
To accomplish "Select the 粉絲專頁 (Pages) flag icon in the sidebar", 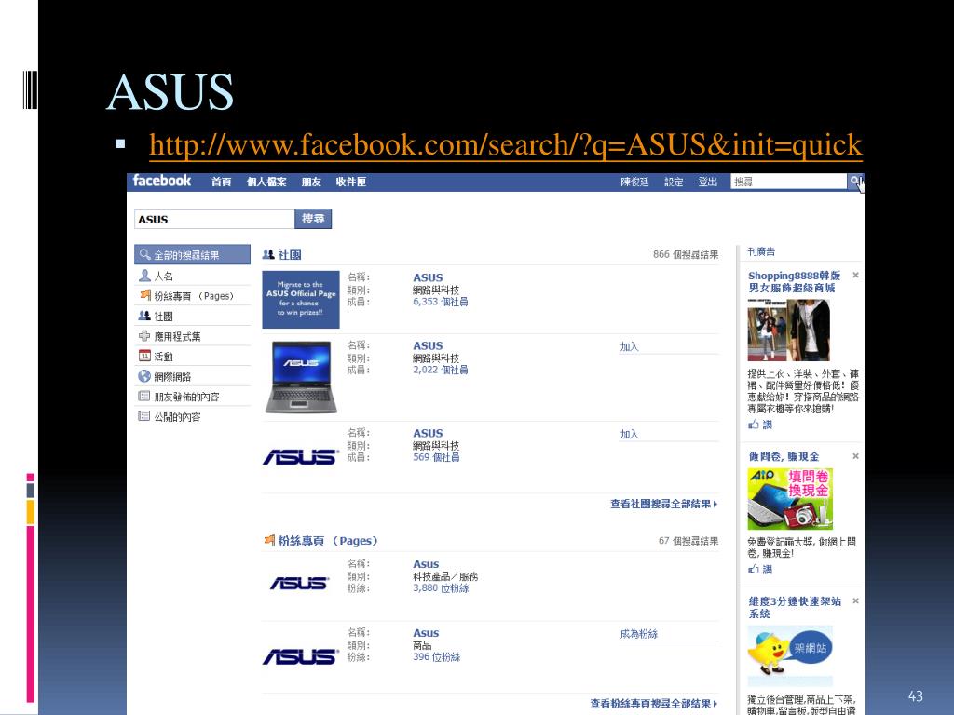I will click(144, 295).
